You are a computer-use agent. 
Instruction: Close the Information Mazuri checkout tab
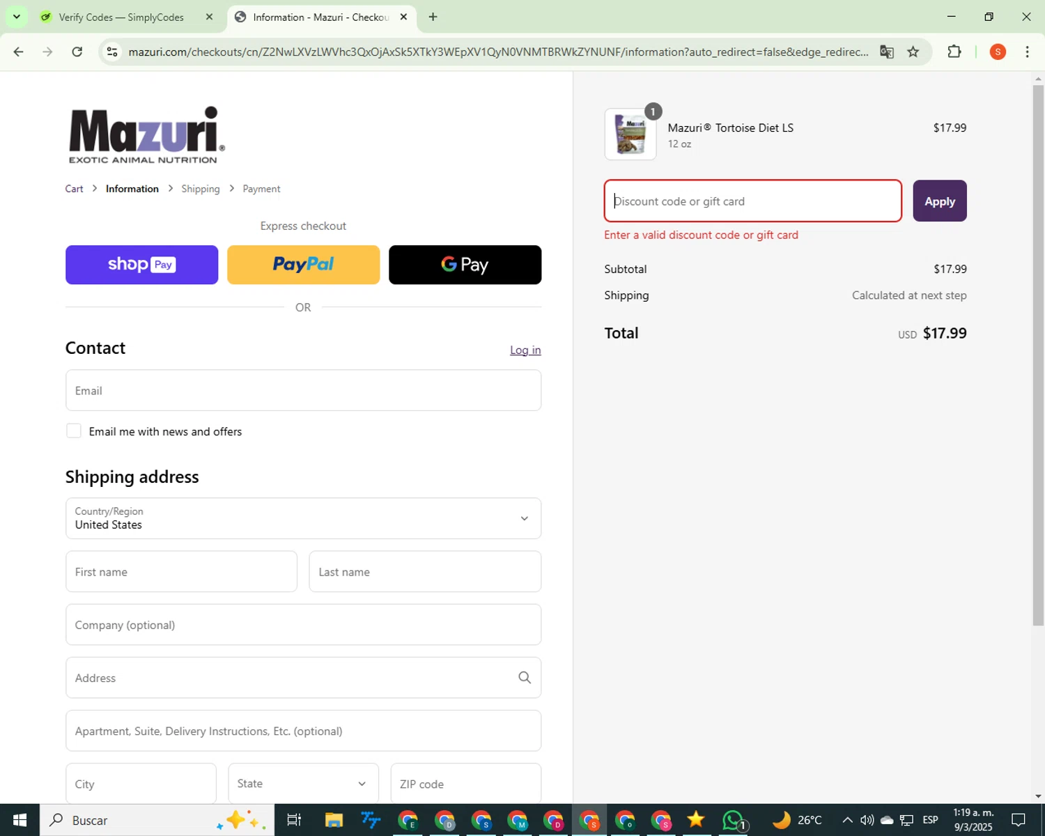pyautogui.click(x=403, y=17)
